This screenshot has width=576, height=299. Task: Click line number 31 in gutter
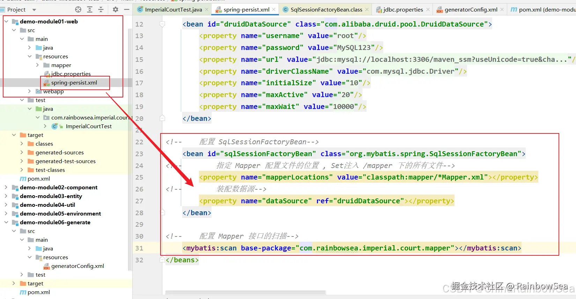tap(139, 248)
